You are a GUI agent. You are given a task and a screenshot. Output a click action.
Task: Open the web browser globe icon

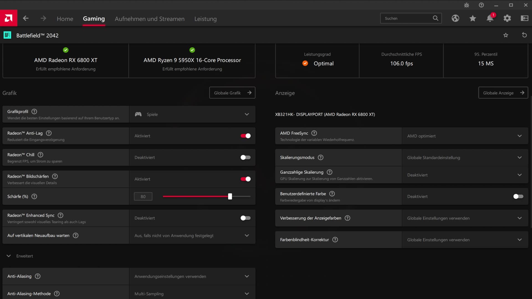[x=455, y=18]
